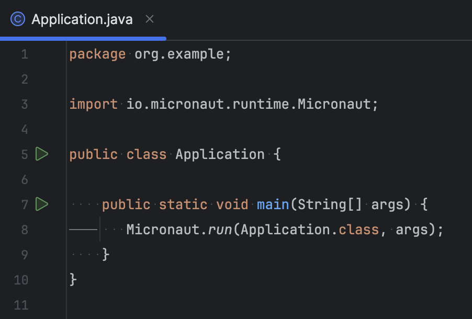472x319 pixels.
Task: Click the Java class icon on the Application.java tab
Action: coord(16,19)
